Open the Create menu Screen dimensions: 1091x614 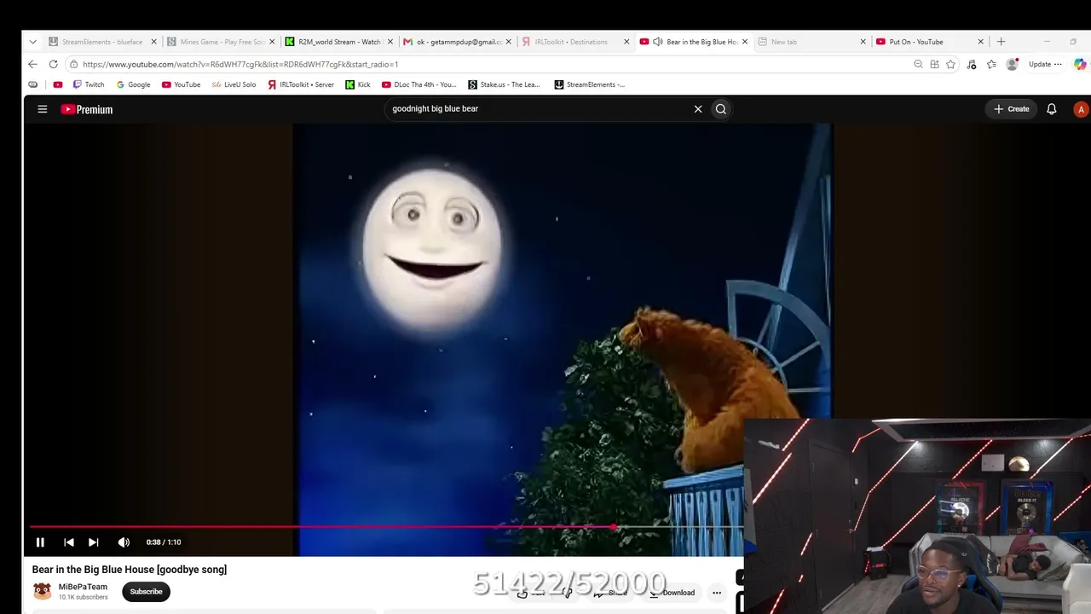coord(1012,109)
